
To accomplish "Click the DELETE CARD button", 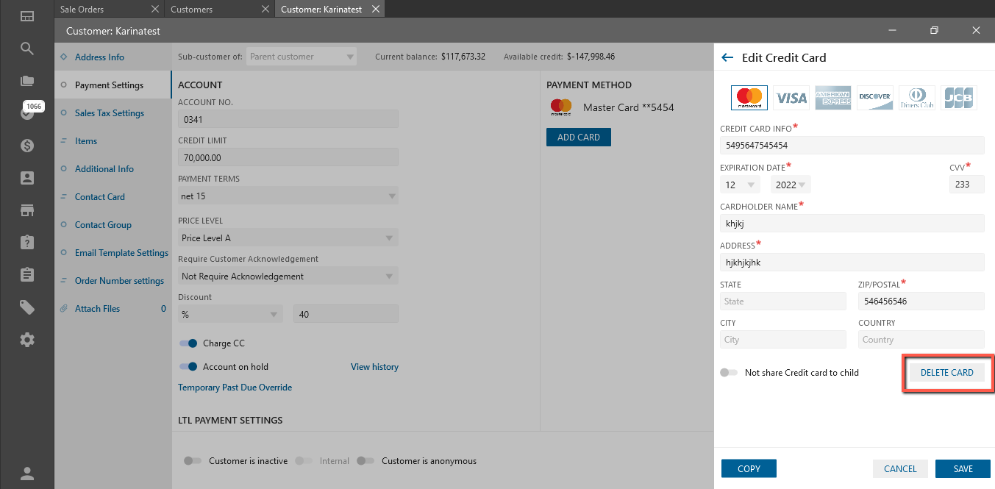I will click(x=946, y=373).
